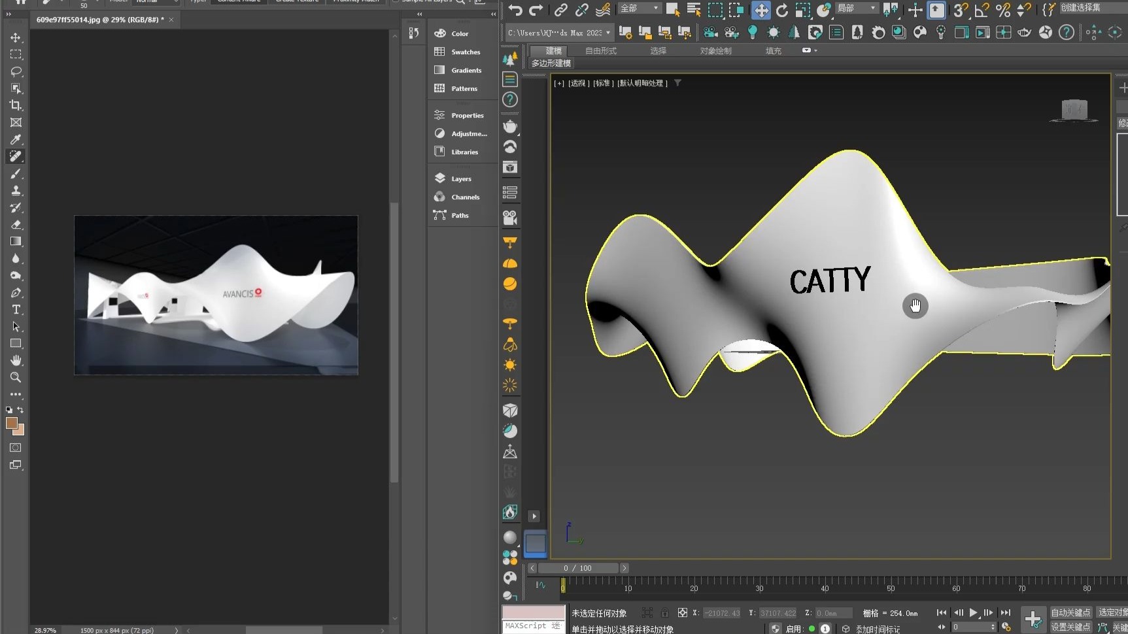Open the viewport shading label 默认明暗处理
Screen dimensions: 1128x634
(643, 84)
